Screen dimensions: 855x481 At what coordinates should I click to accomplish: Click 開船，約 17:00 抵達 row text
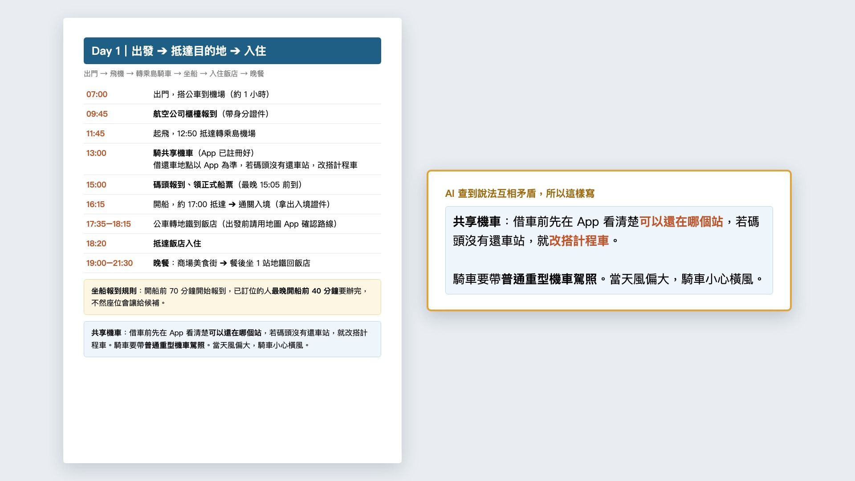point(242,204)
